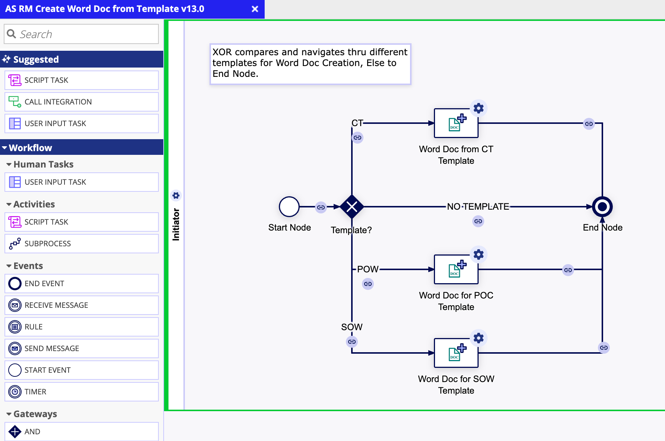Select Call Integration palette item
The height and width of the screenshot is (441, 665).
point(82,102)
